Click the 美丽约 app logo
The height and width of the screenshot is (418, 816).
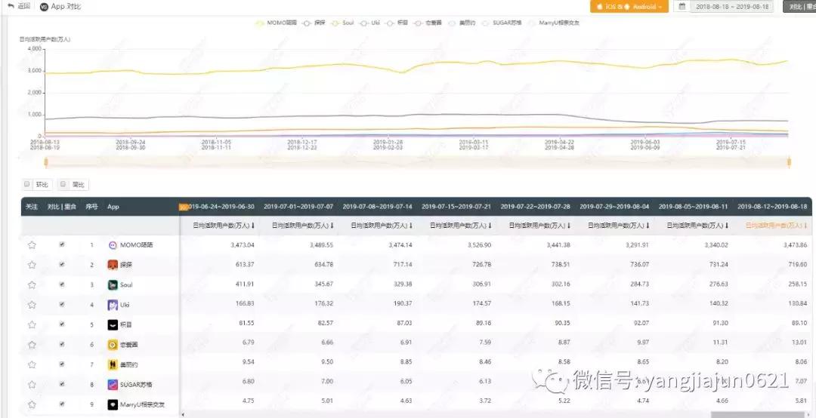113,364
